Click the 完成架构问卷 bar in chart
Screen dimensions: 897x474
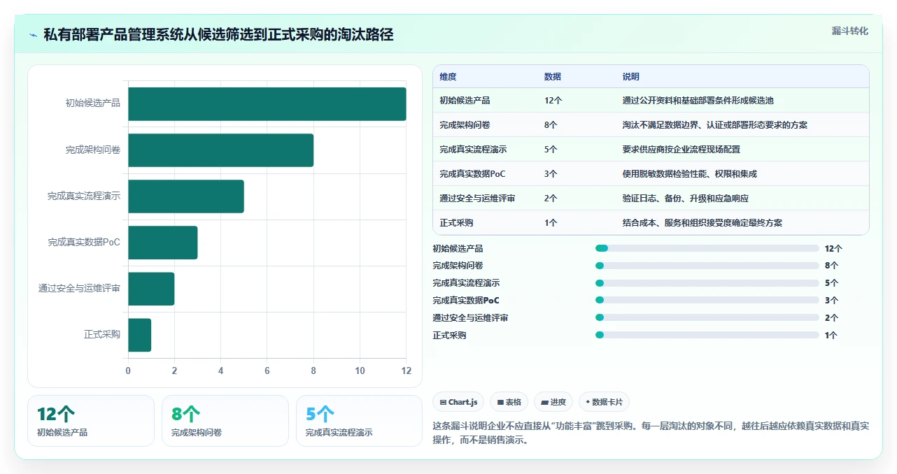click(220, 150)
